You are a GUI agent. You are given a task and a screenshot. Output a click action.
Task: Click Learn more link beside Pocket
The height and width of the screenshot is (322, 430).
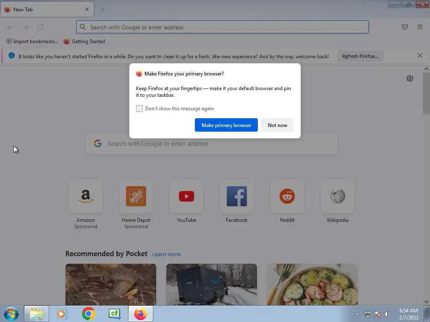[166, 254]
